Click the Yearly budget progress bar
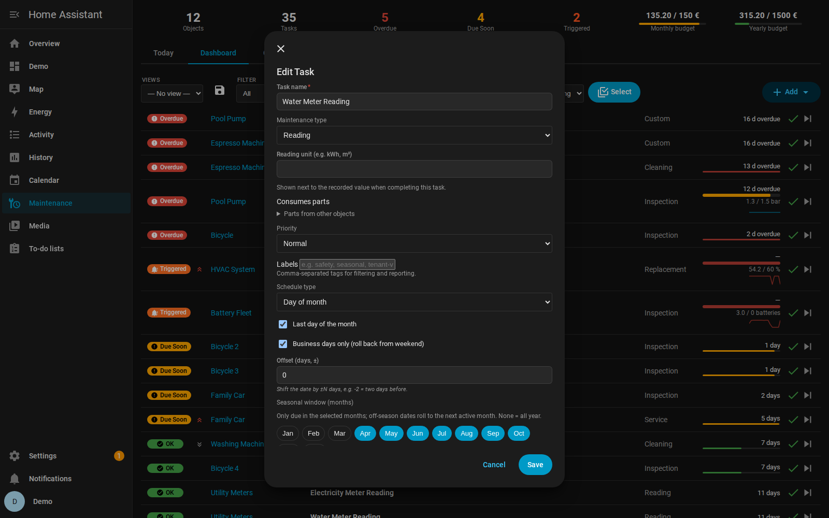This screenshot has width=829, height=518. tap(768, 24)
